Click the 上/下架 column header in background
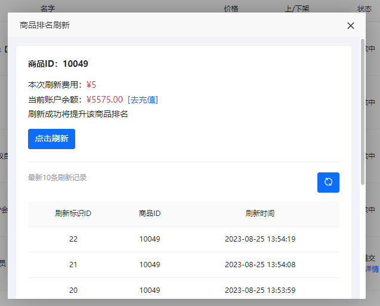The image size is (380, 306). [297, 8]
